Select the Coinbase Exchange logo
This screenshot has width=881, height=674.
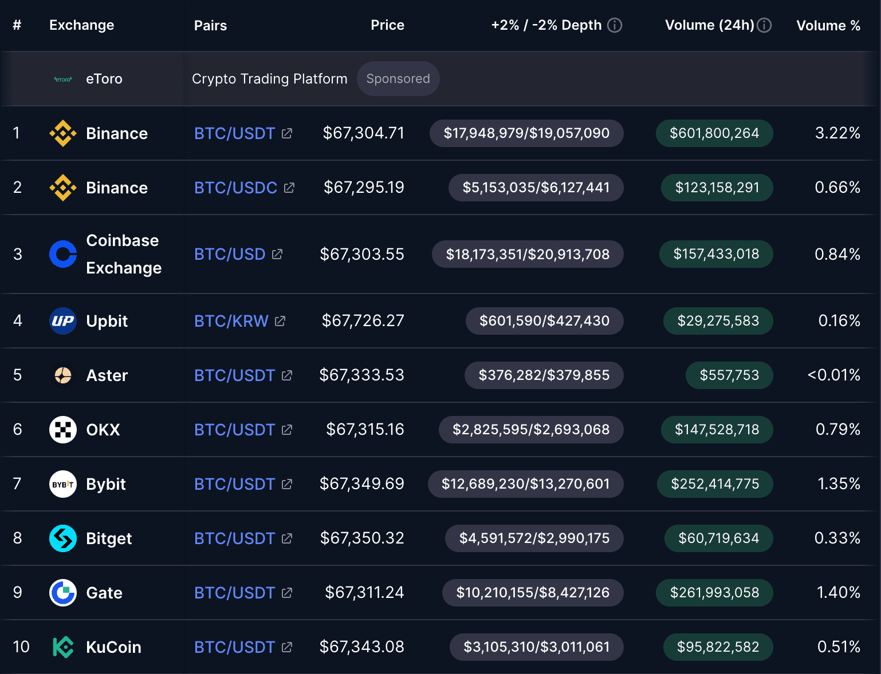coord(62,254)
